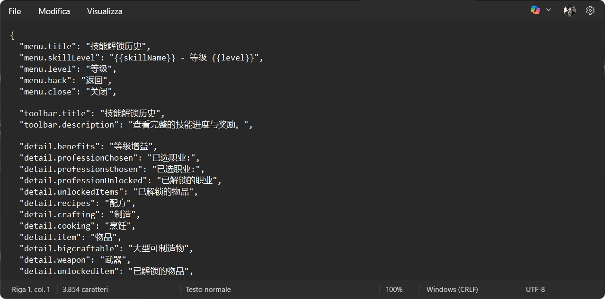Click the UTF-8 encoding indicator

tap(535, 290)
